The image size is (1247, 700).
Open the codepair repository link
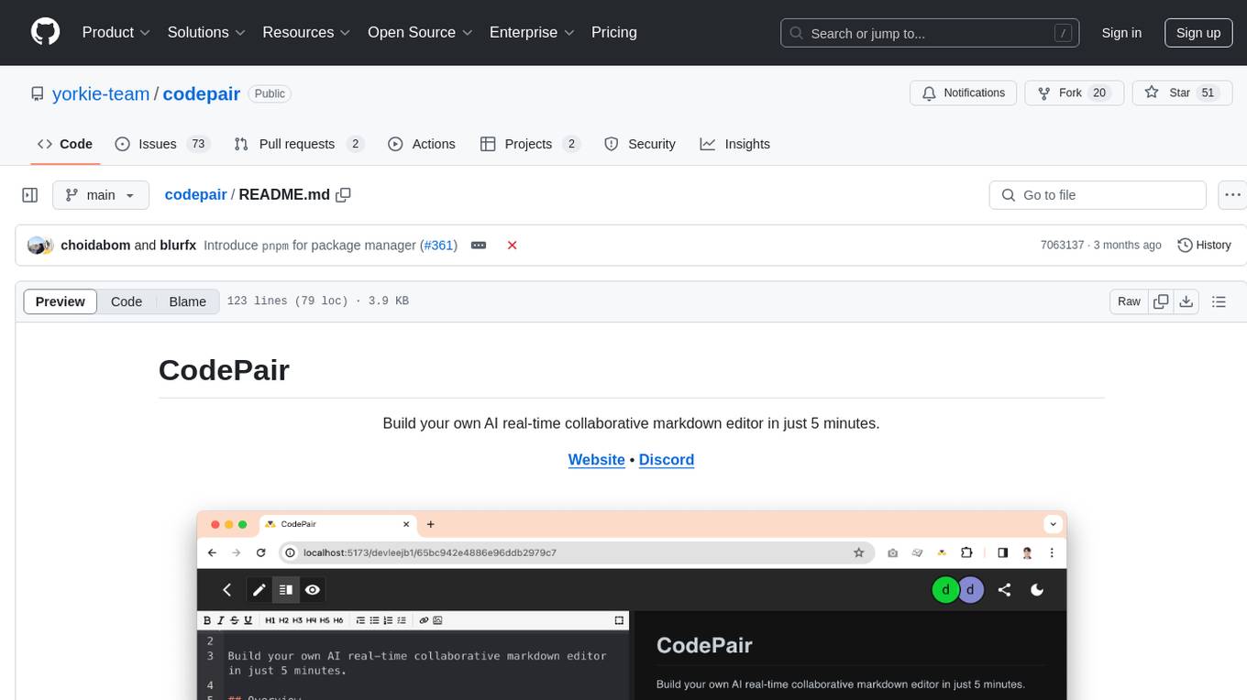202,93
